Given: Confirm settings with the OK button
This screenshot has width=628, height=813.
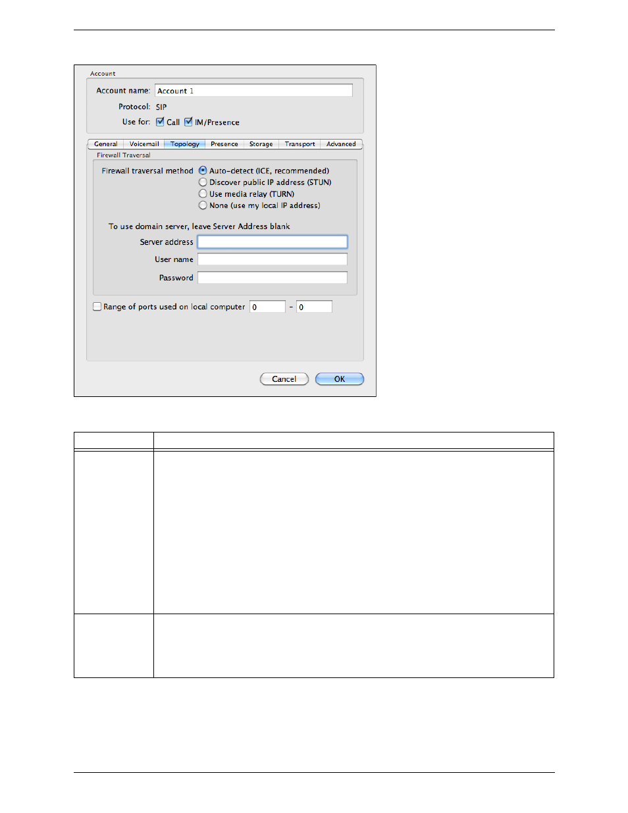Looking at the screenshot, I should pos(340,379).
